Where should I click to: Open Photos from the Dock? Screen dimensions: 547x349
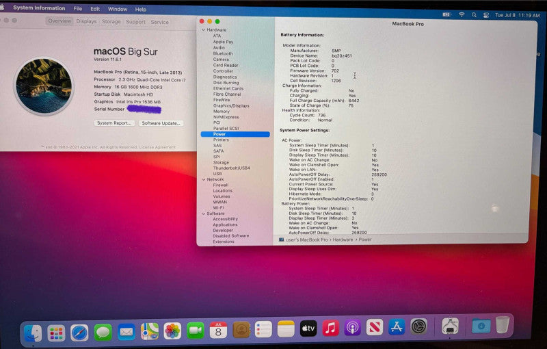[x=172, y=331]
